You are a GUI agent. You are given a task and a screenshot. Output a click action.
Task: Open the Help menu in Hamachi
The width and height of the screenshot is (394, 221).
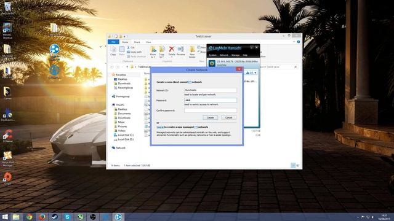click(x=245, y=55)
